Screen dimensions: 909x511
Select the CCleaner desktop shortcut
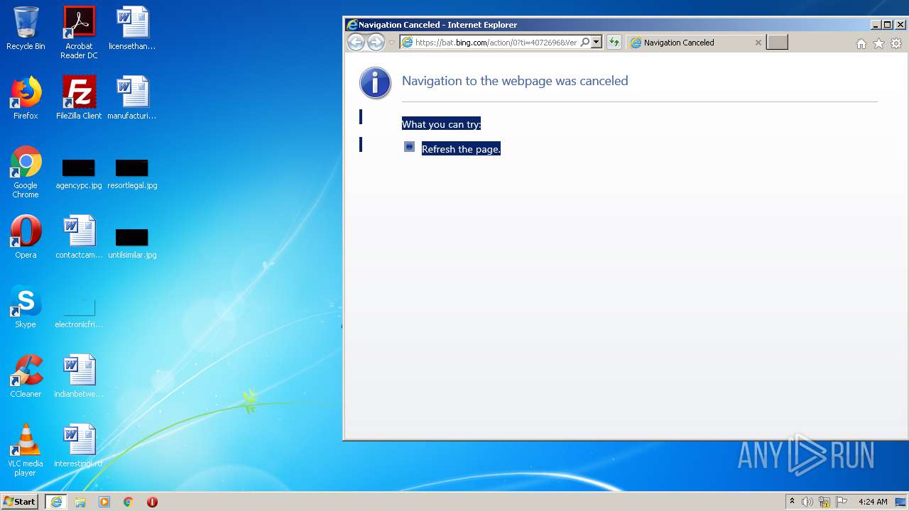pyautogui.click(x=26, y=376)
